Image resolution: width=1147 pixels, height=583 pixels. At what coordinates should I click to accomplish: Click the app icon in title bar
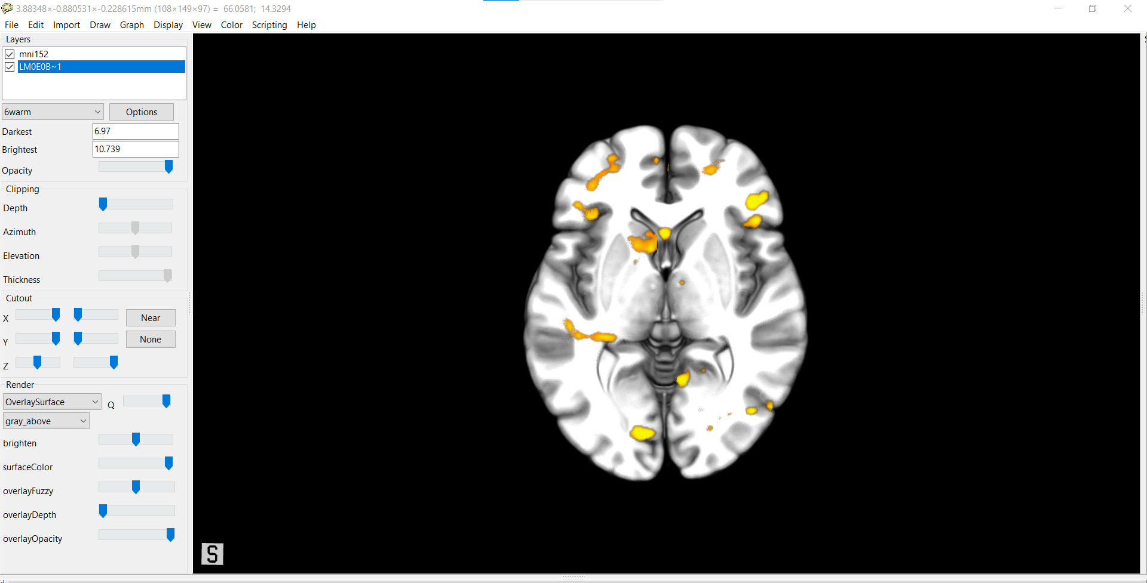click(x=7, y=8)
